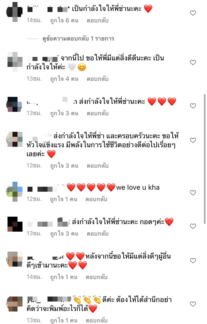The image size is (207, 324).
Task: Open "ถูกใจ 4 คน" likes list
Action: click(x=64, y=79)
